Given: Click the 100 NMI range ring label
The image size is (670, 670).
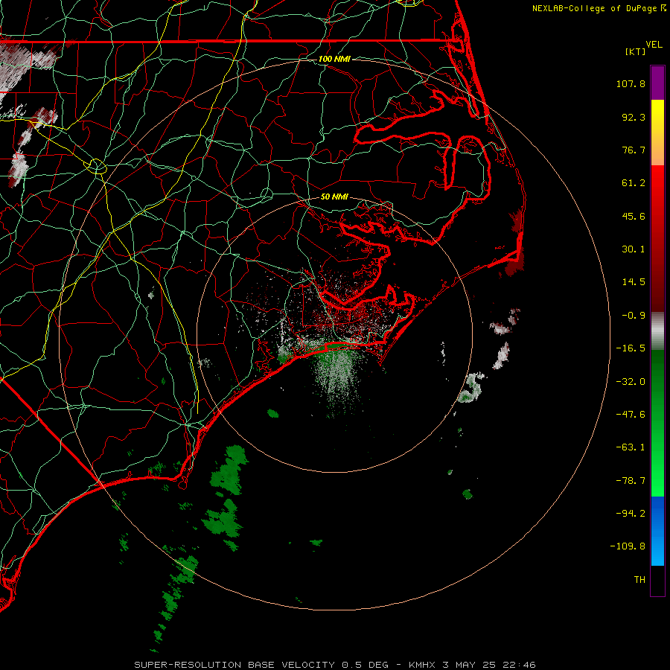Looking at the screenshot, I should coord(334,59).
